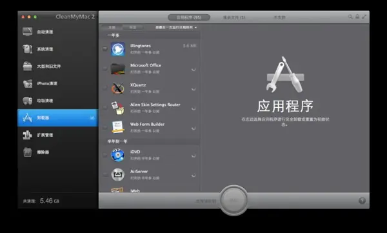Viewport: 387px width, 233px height.
Task: Expand the Alien Skin Settings Router chevron
Action: 193,108
